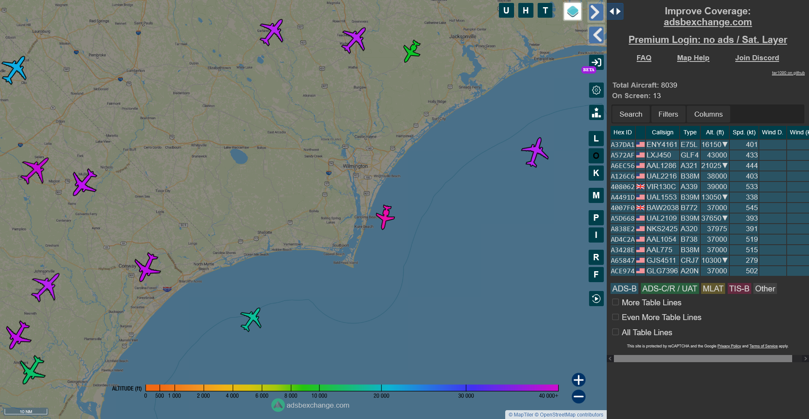Enable Even More Table Lines checkbox

pos(616,317)
